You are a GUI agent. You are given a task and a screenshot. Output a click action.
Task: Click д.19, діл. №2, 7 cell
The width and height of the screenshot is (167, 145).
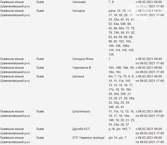(119, 129)
